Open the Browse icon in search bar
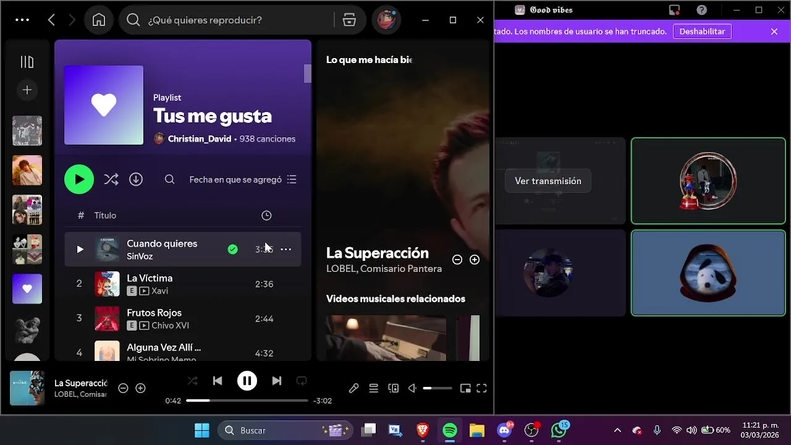The image size is (791, 445). click(349, 20)
